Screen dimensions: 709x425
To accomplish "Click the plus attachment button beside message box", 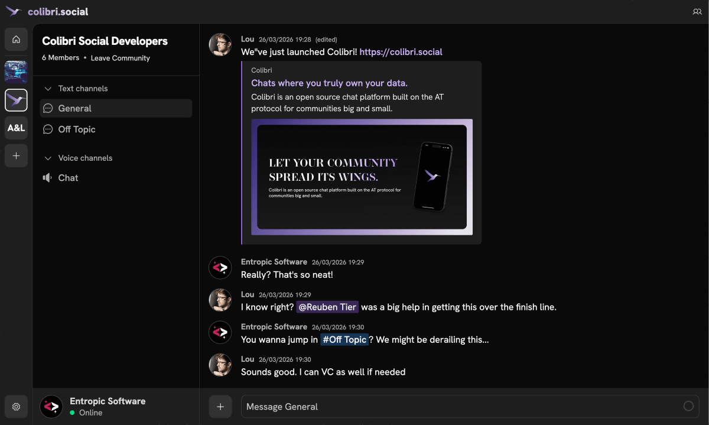I will (x=220, y=407).
